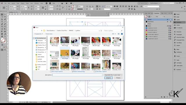The width and height of the screenshot is (186, 105).
Task: Open the Window menu
Action: (36, 3)
